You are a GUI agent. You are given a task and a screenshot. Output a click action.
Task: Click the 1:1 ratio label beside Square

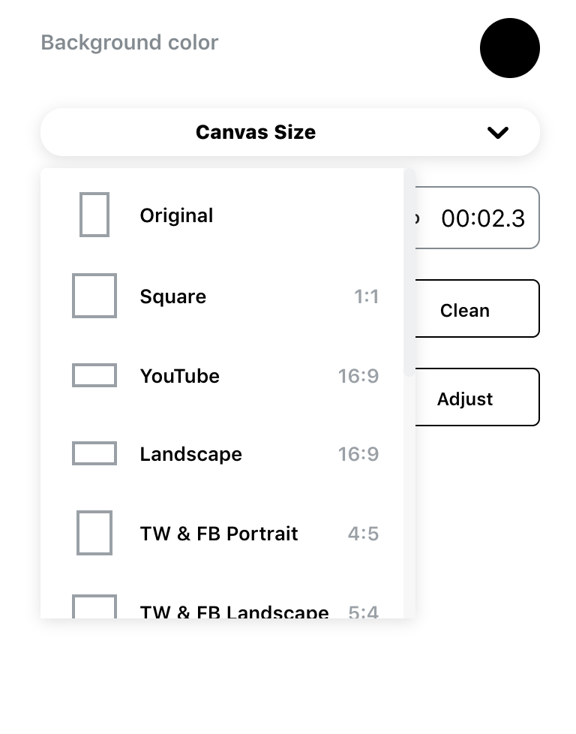click(x=367, y=296)
